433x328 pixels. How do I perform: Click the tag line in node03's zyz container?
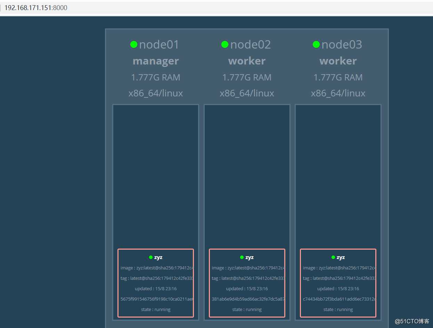[339, 278]
